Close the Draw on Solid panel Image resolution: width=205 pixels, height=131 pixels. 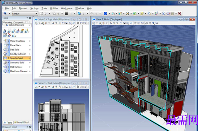[x=30, y=127]
